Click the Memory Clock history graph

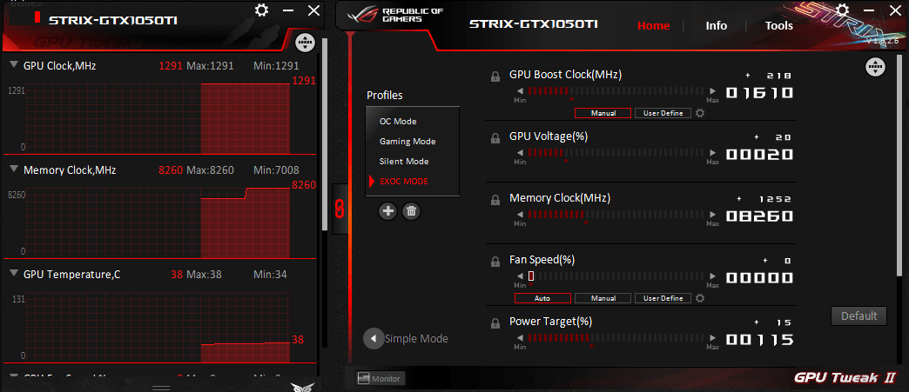(x=158, y=223)
